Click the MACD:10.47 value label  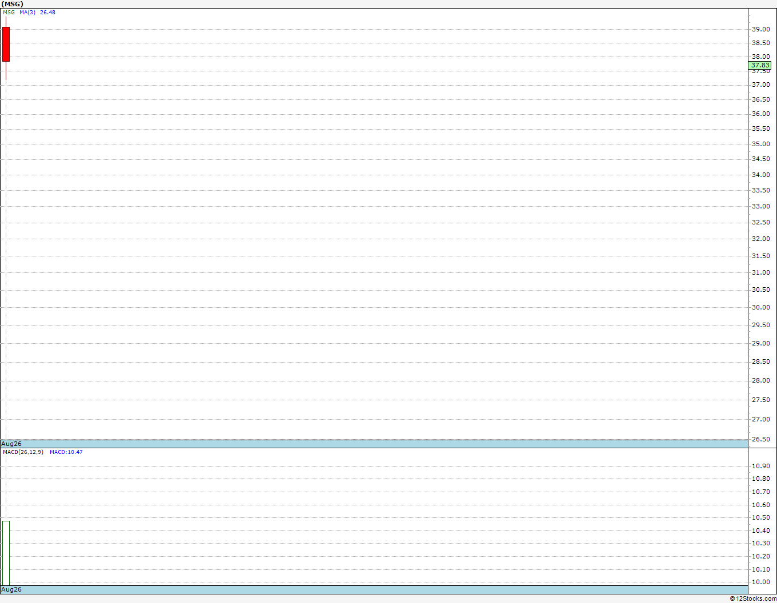tap(66, 452)
